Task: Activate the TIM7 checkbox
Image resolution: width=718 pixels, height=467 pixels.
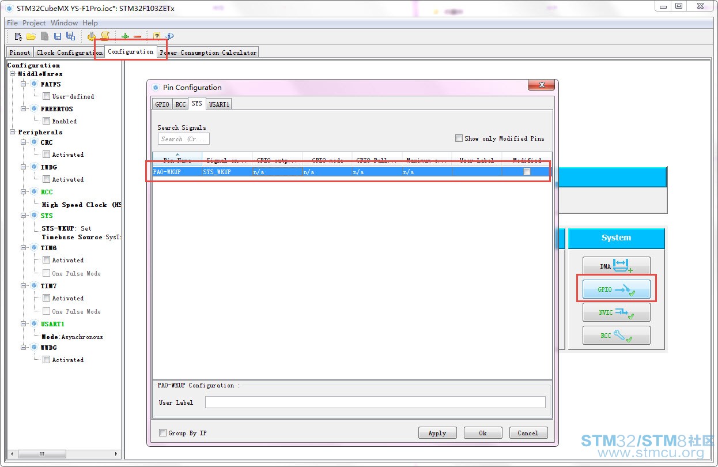Action: pyautogui.click(x=46, y=298)
